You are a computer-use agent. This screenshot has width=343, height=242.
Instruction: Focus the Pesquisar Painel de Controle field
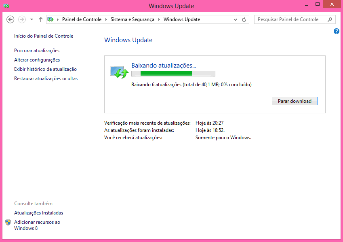(290, 19)
